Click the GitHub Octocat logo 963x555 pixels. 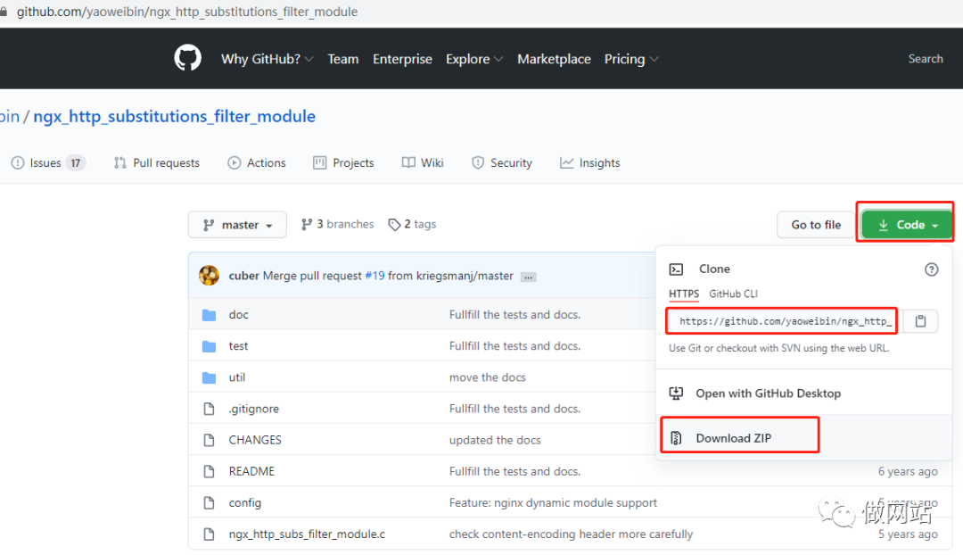coord(187,58)
